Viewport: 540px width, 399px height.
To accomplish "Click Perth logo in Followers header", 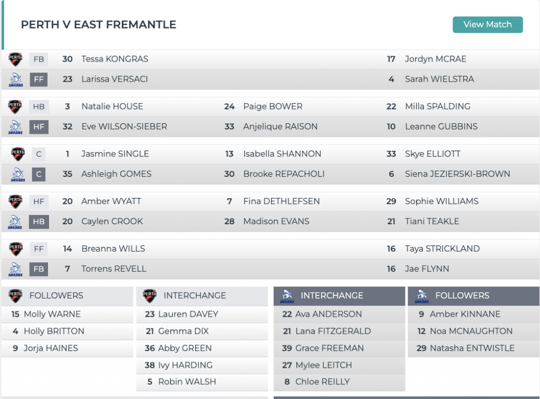I will 15,295.
